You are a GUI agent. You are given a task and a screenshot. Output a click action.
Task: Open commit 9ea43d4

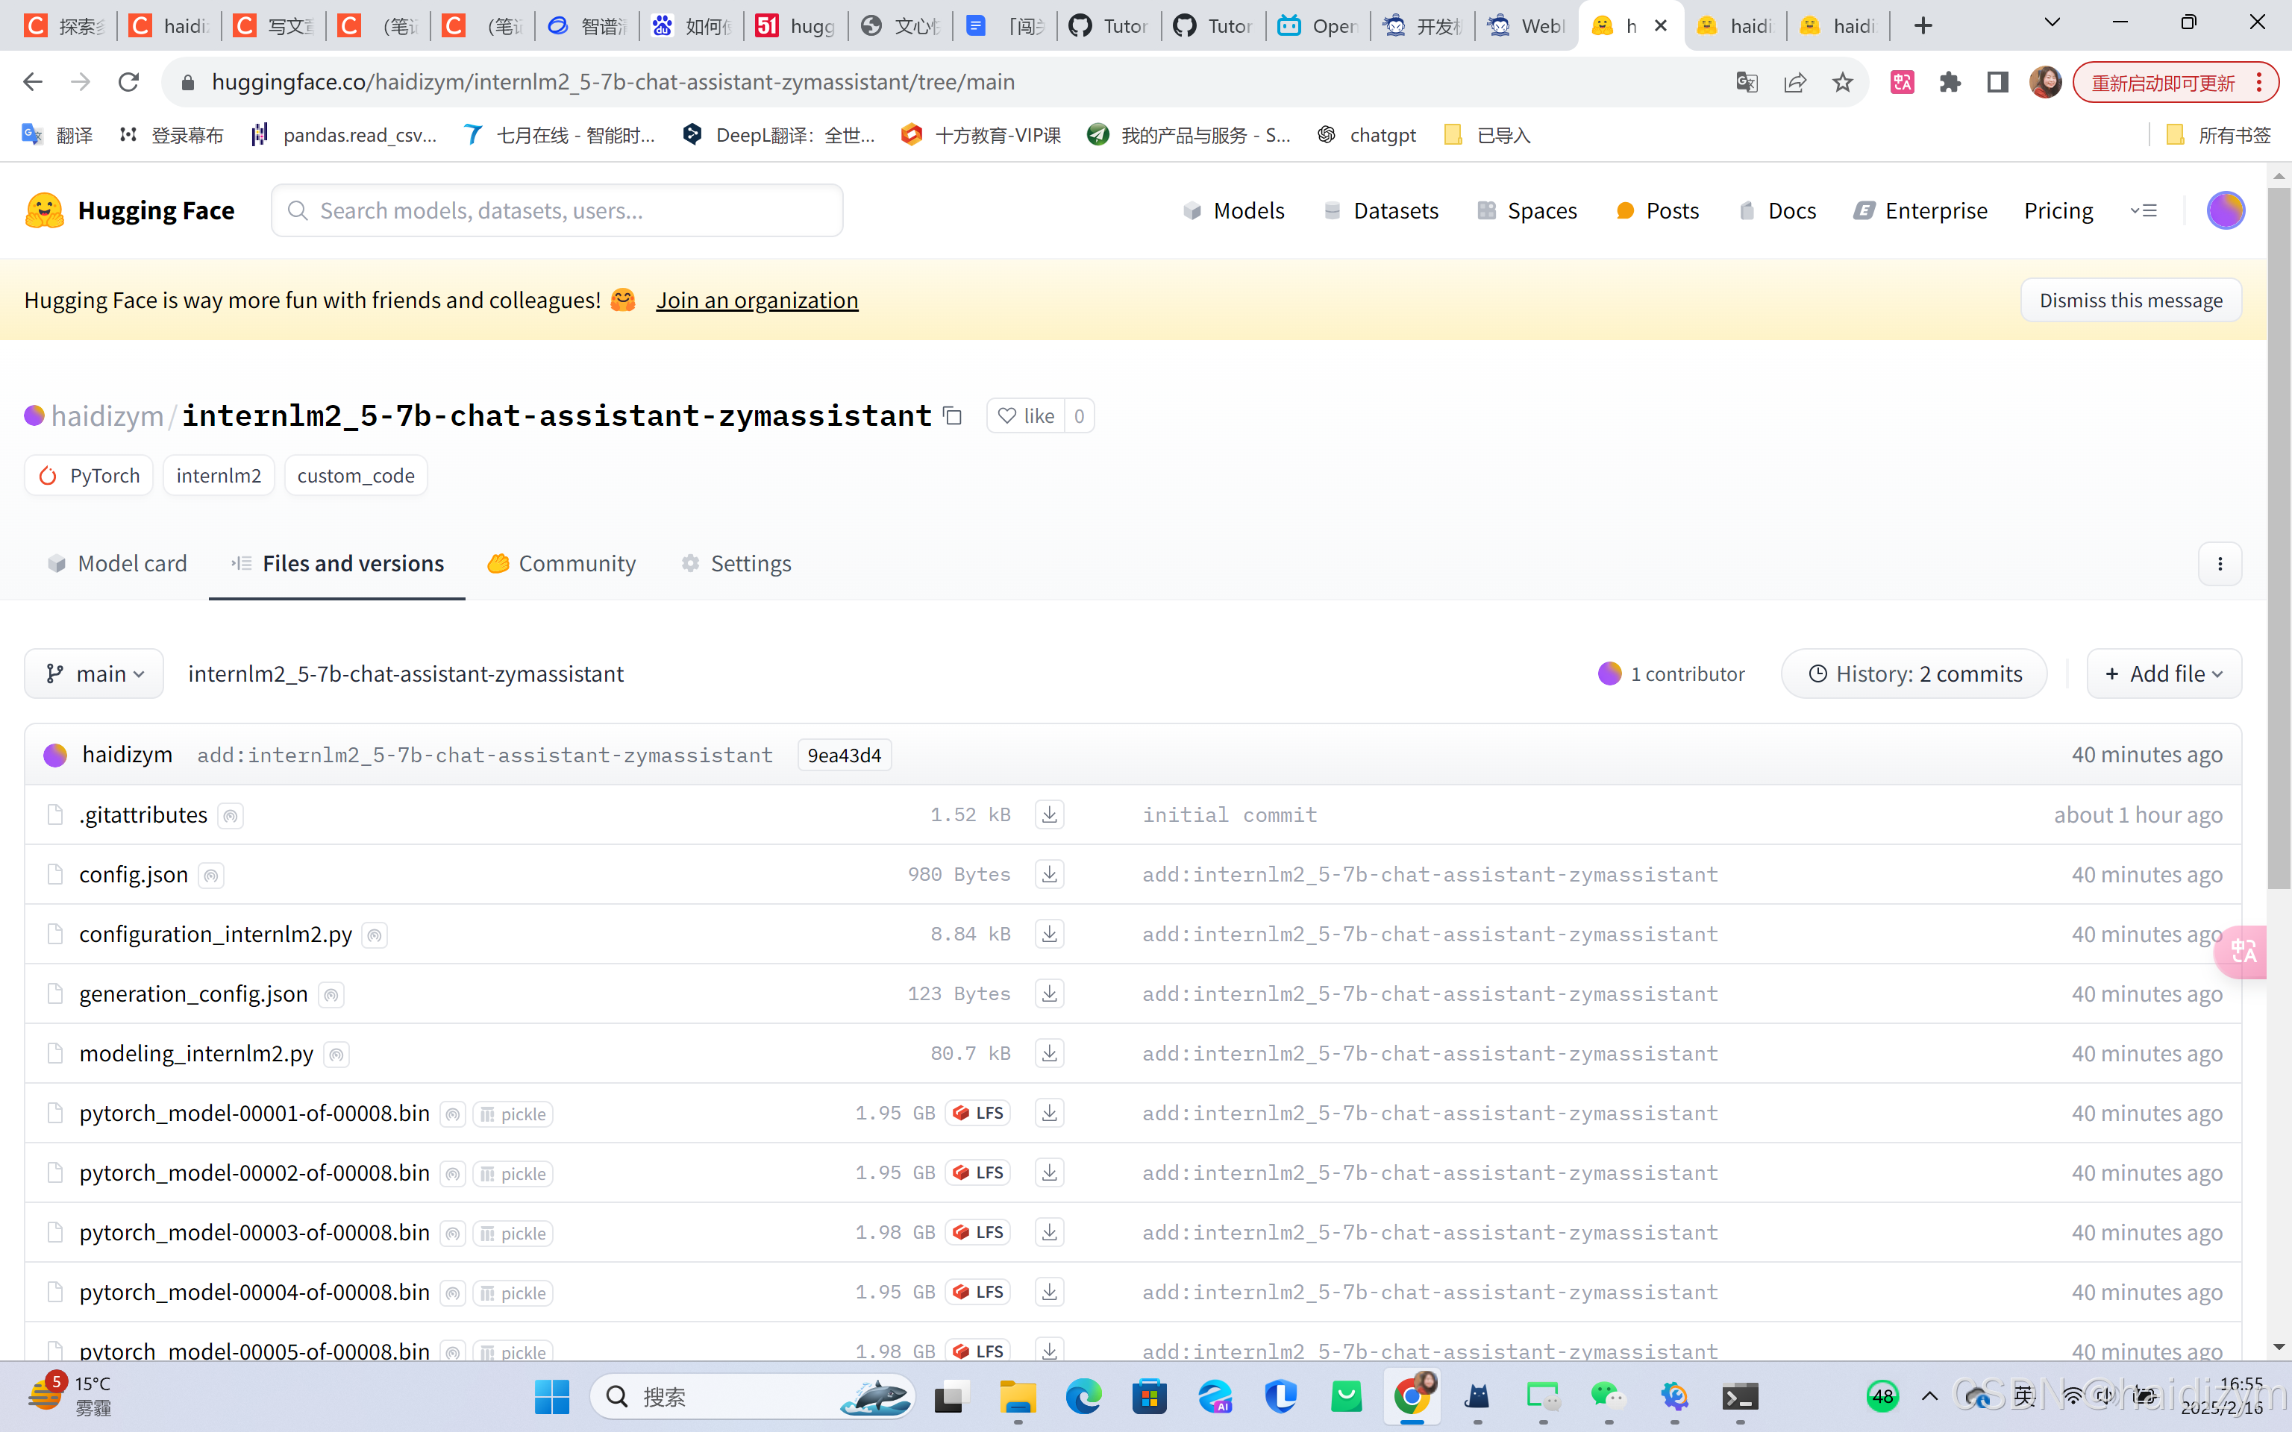click(x=844, y=755)
